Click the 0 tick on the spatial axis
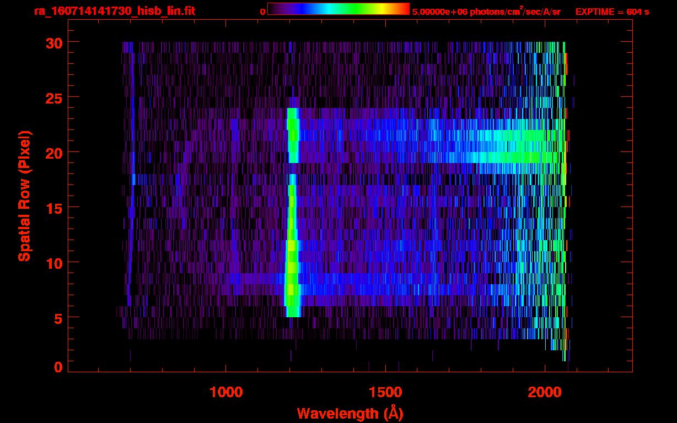Viewport: 677px width, 423px height. click(57, 367)
